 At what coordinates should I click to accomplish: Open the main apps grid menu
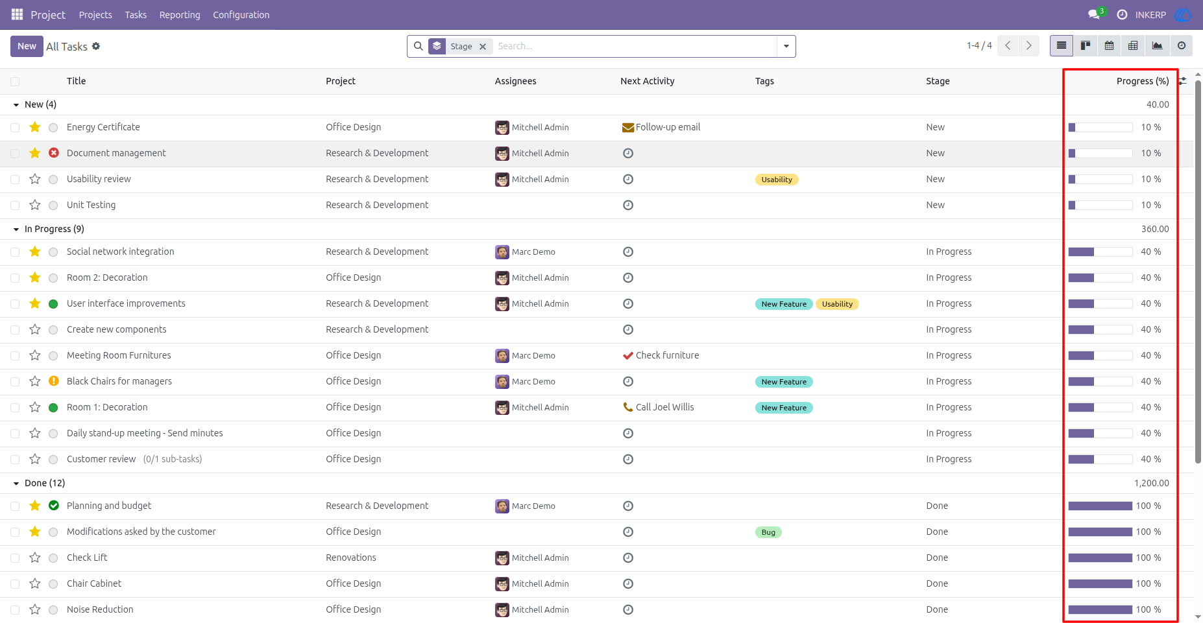click(17, 14)
